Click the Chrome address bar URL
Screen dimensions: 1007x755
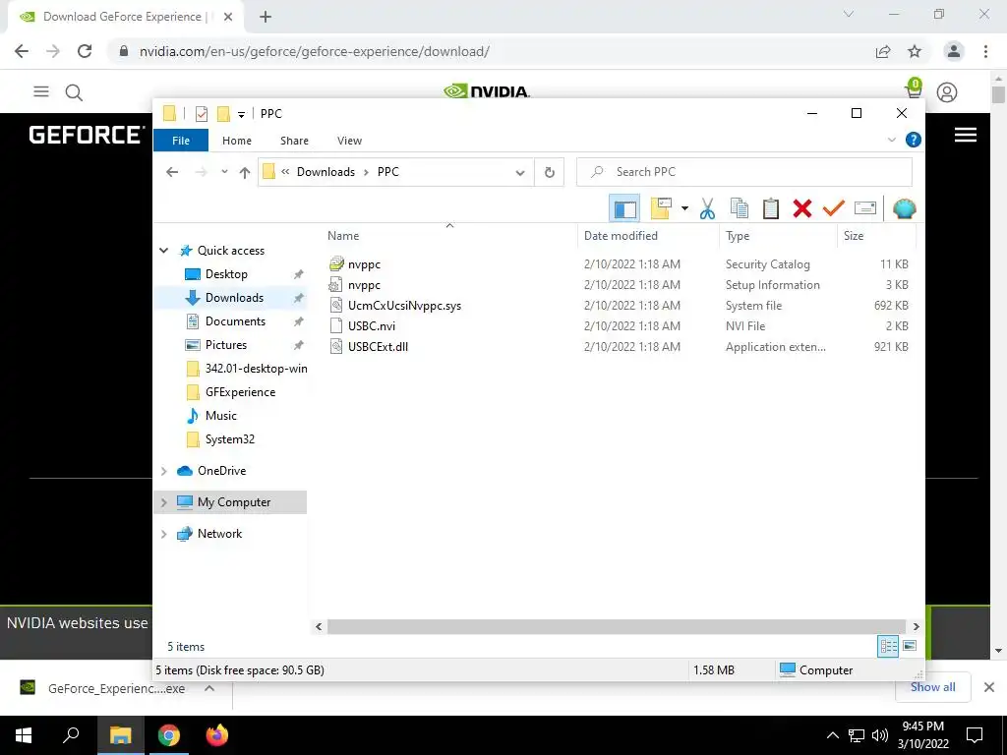(314, 51)
